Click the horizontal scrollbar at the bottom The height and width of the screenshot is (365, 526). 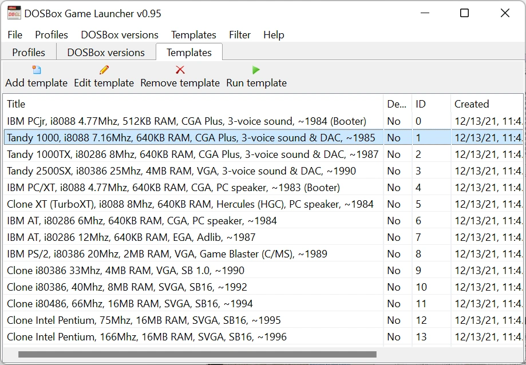coord(197,355)
